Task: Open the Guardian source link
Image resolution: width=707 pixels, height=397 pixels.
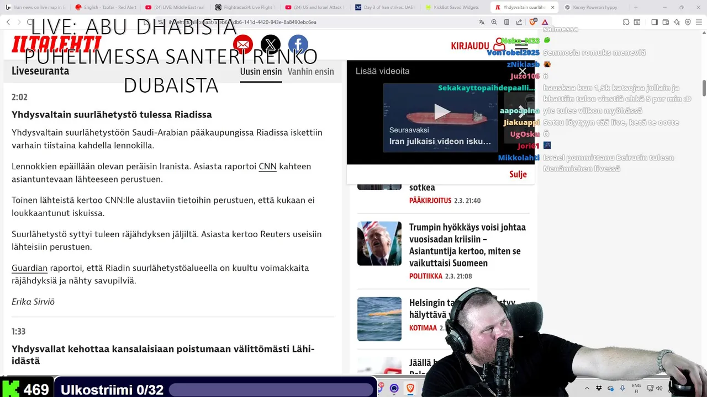Action: coord(30,268)
